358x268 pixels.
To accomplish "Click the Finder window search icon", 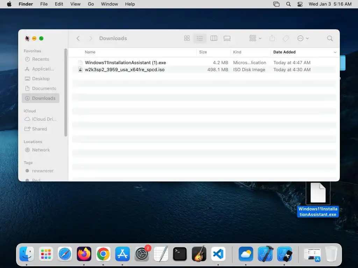I will click(330, 38).
